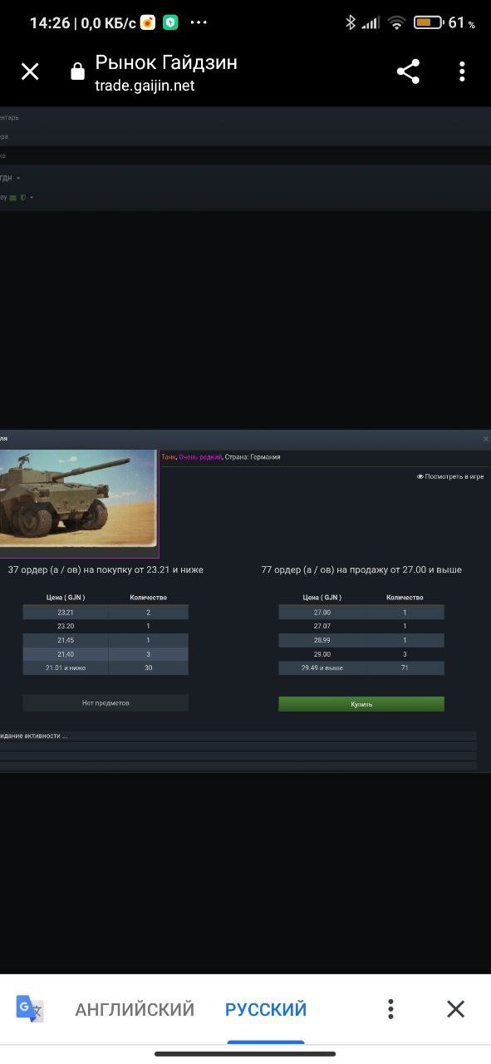This screenshot has height=1064, width=491.
Task: Select sell order row priced 29.00
Action: pos(361,654)
